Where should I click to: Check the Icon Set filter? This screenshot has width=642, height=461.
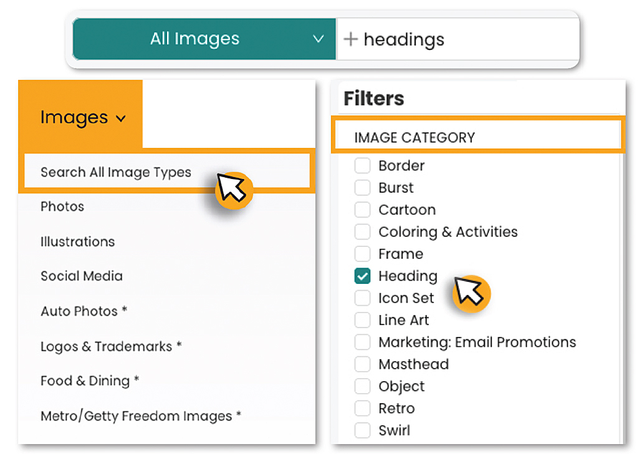tap(362, 298)
